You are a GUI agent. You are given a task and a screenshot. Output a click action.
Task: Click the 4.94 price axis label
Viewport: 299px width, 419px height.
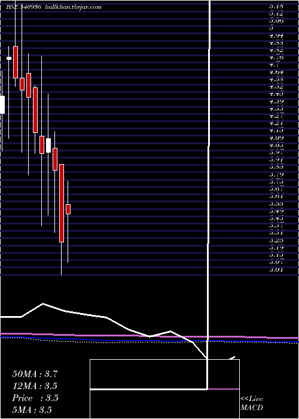click(x=276, y=36)
